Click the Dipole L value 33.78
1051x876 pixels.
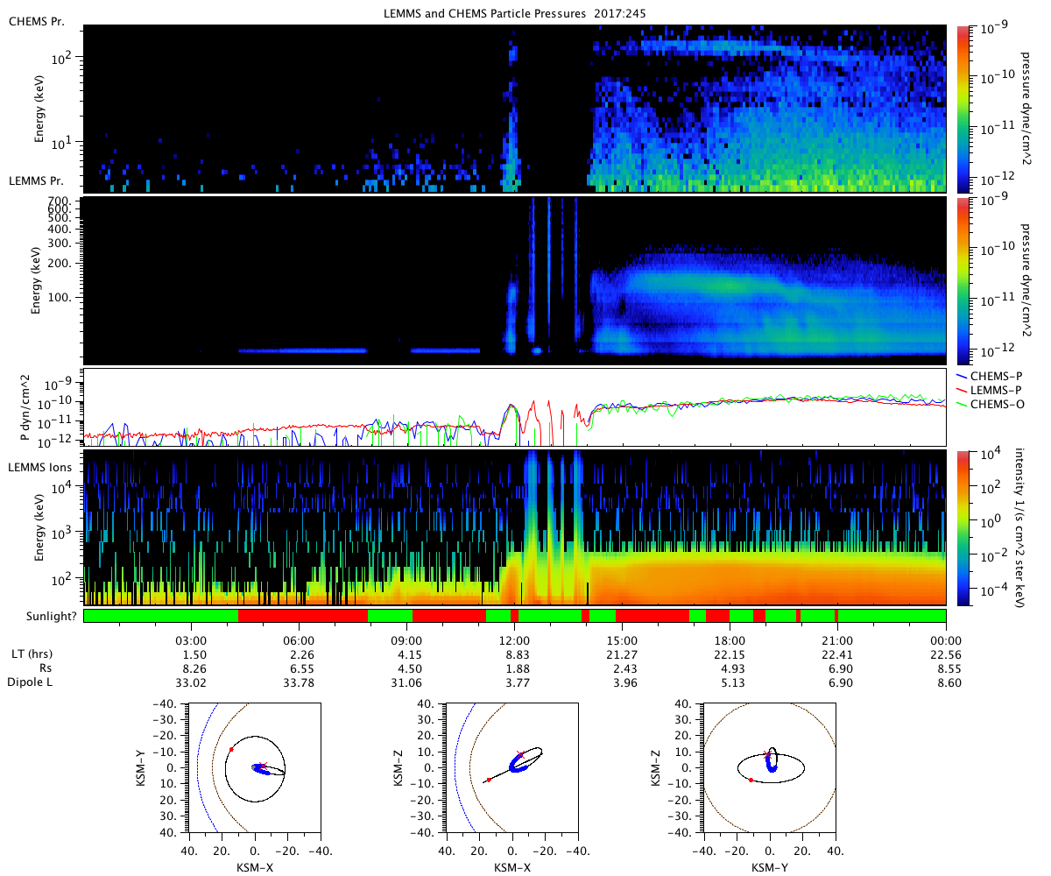pyautogui.click(x=299, y=682)
